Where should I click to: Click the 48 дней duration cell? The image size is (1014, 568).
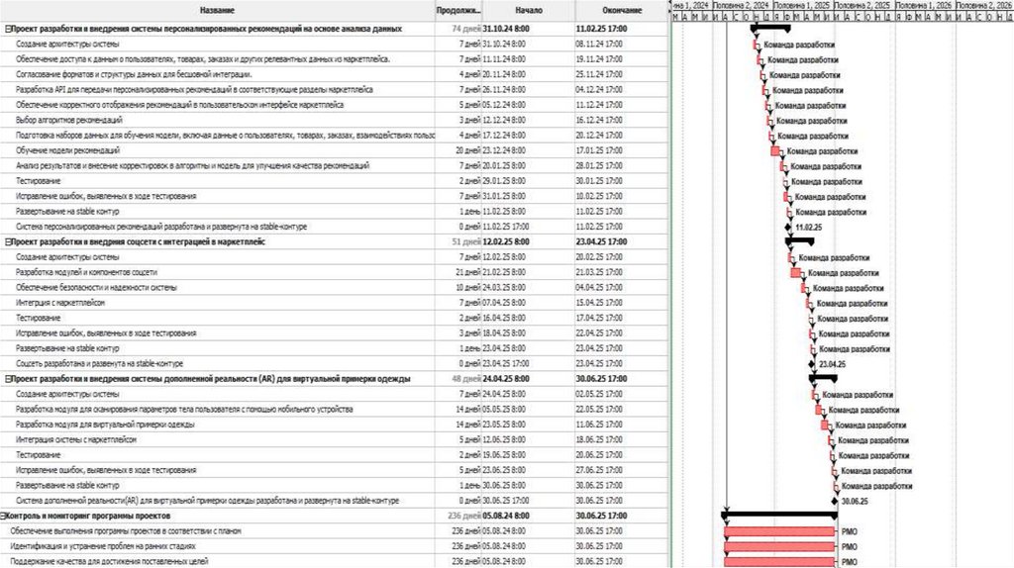tap(466, 379)
